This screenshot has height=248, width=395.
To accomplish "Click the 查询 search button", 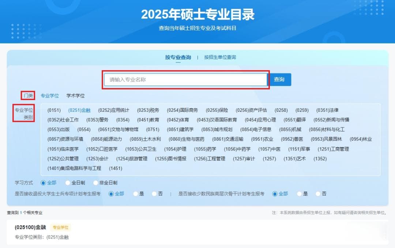I will click(x=279, y=80).
